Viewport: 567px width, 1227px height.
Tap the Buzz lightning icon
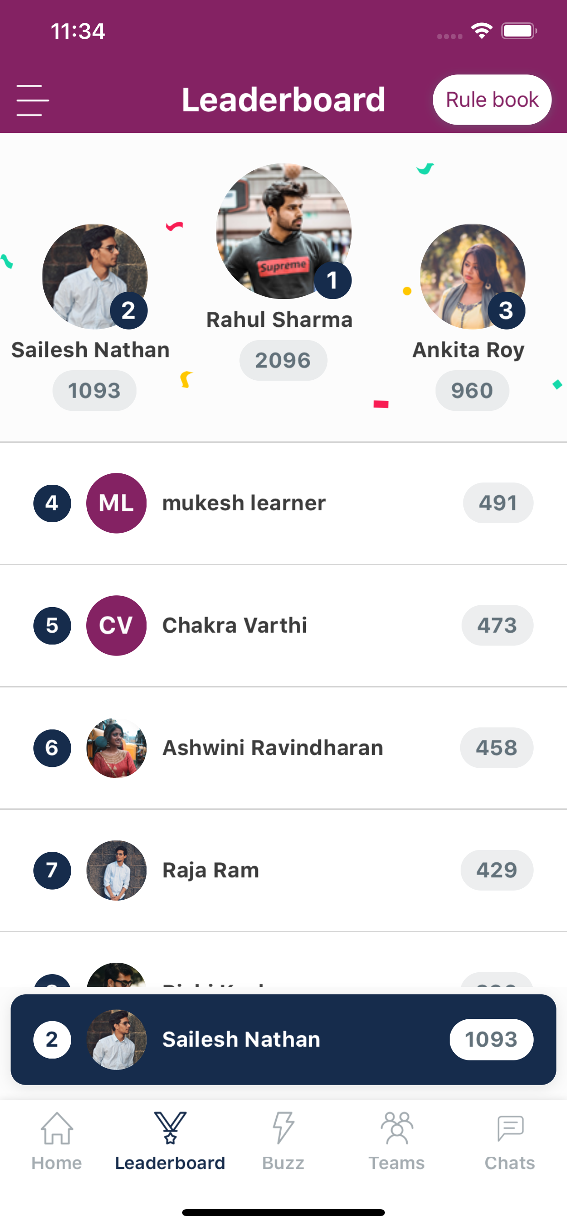click(x=283, y=1128)
